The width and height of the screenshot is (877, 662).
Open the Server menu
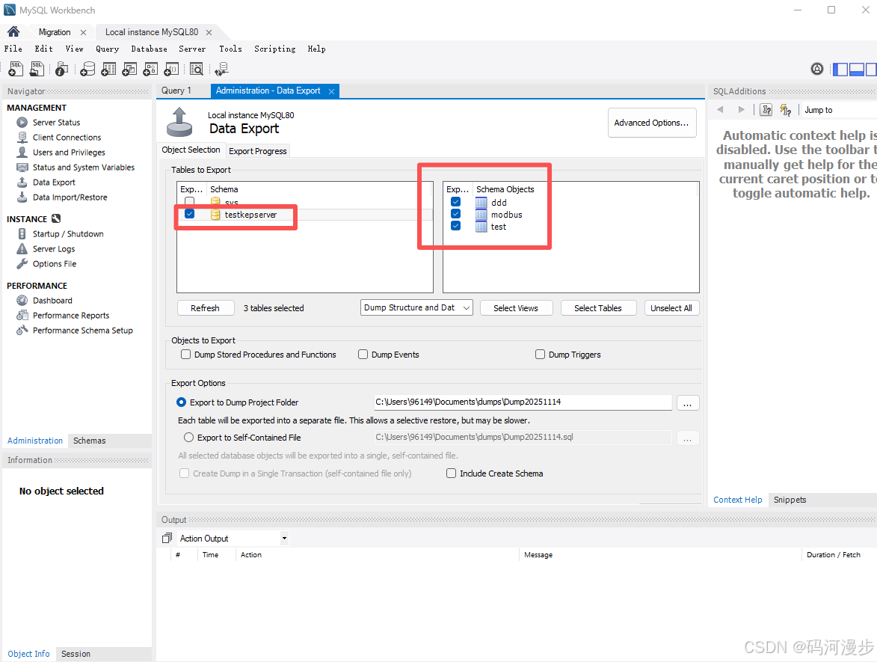click(x=192, y=49)
